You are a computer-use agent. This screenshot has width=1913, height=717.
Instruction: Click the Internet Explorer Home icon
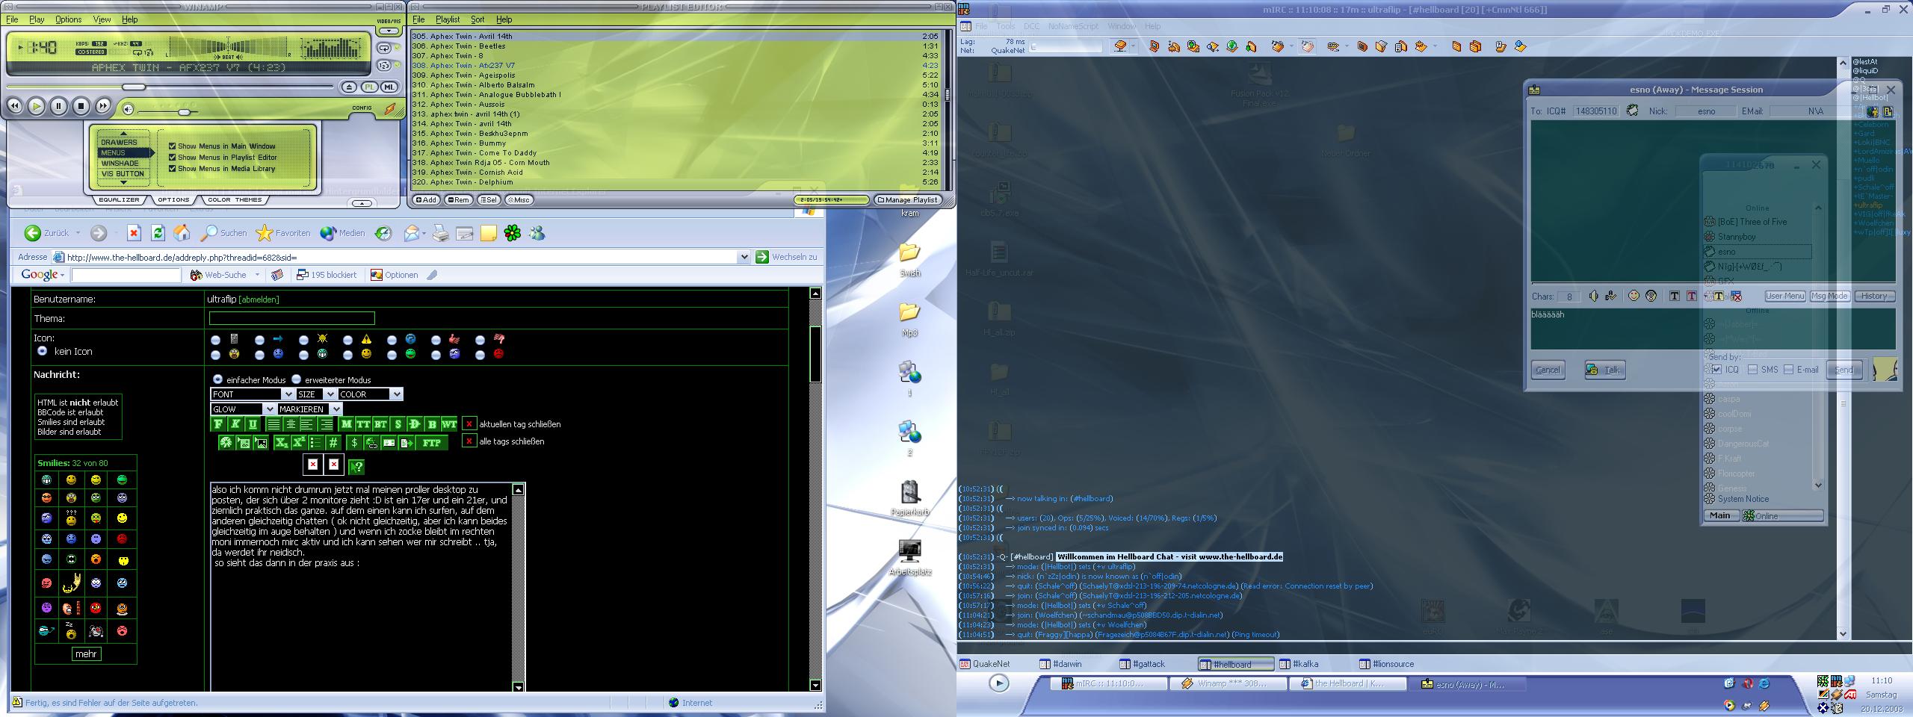click(x=182, y=234)
